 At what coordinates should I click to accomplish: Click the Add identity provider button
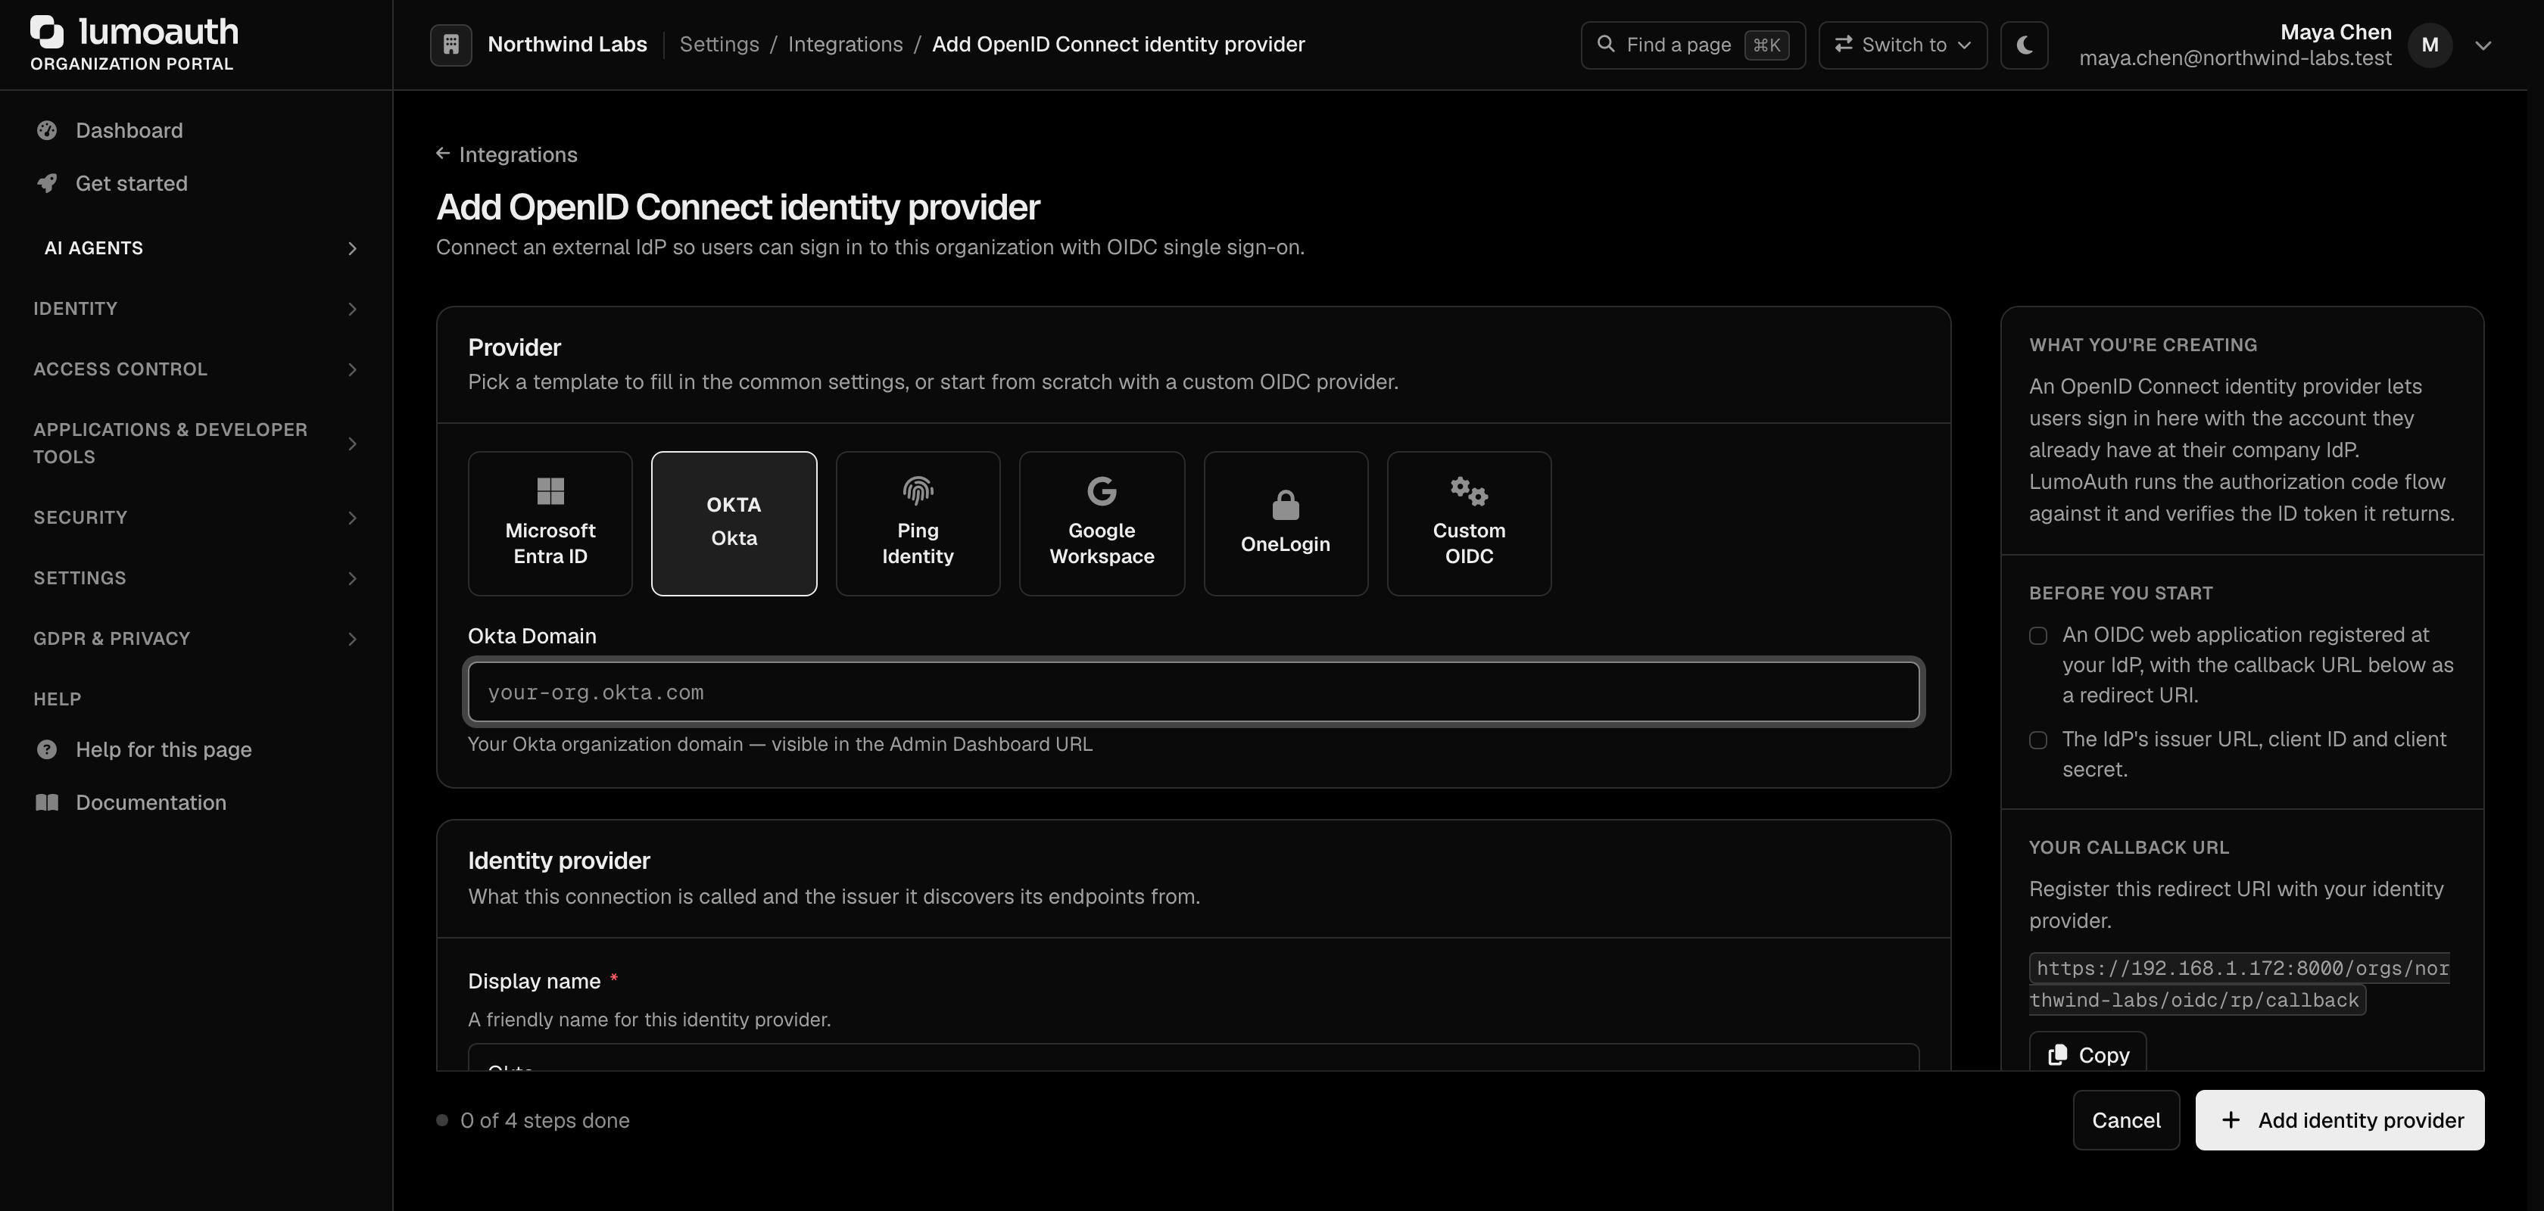point(2340,1120)
